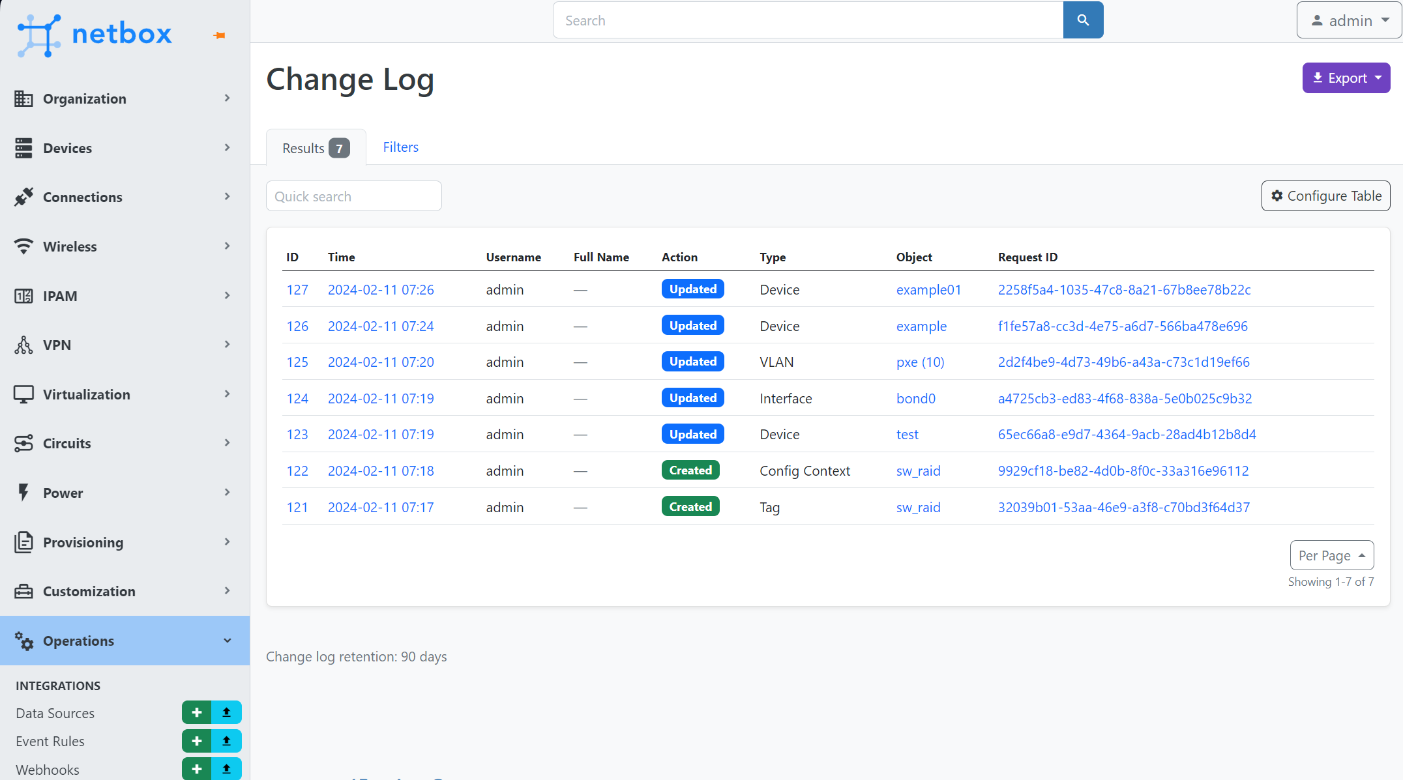The width and height of the screenshot is (1403, 780).
Task: Collapse the Operations section chevron
Action: 227,641
